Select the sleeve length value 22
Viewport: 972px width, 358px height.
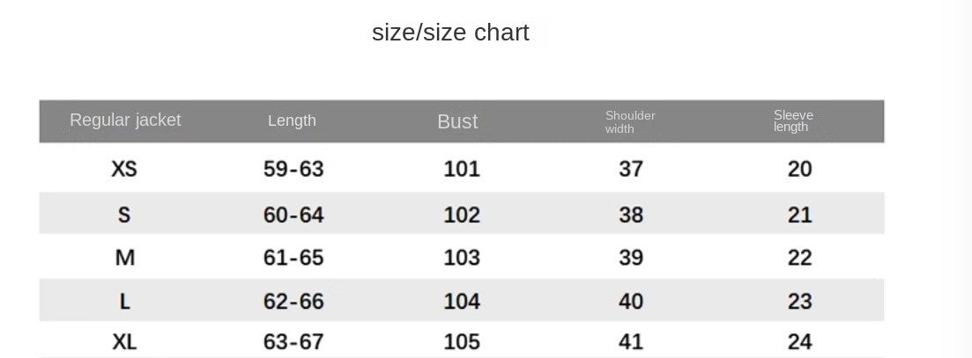(799, 258)
